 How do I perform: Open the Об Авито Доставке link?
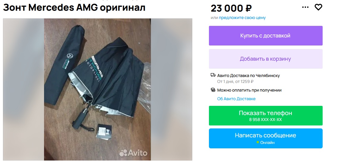[x=236, y=99]
